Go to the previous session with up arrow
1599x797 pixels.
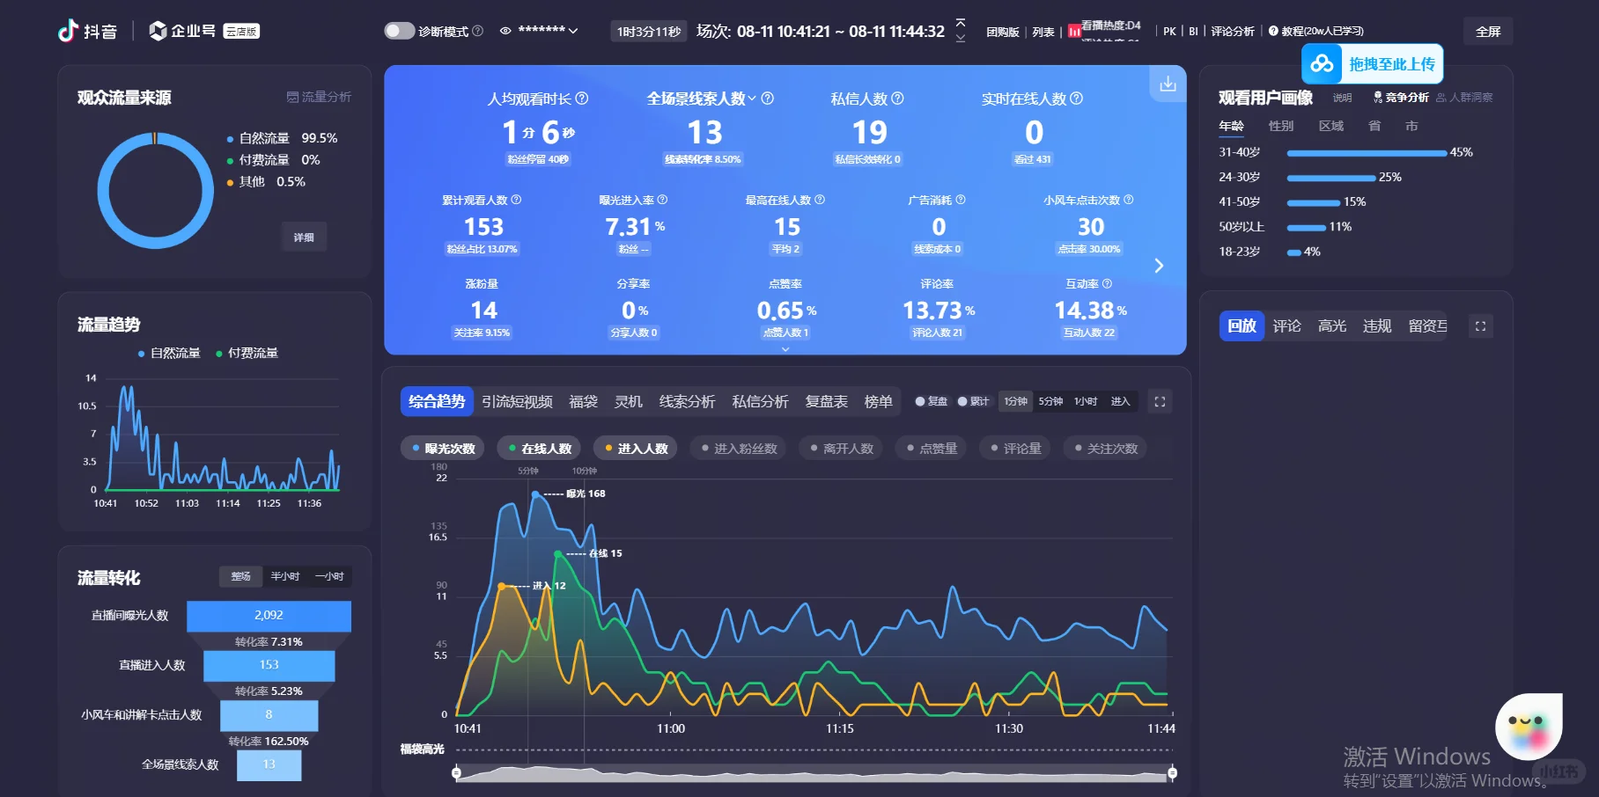point(961,22)
